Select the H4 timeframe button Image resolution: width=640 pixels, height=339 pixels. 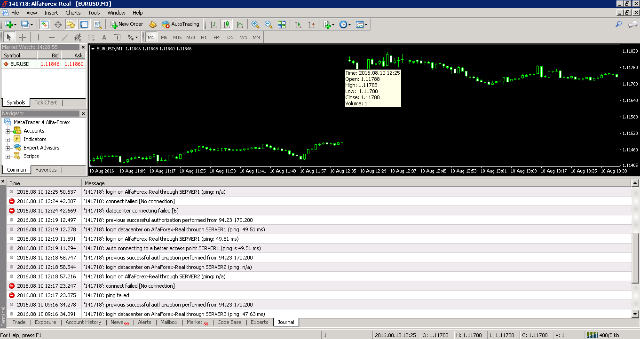click(x=216, y=37)
